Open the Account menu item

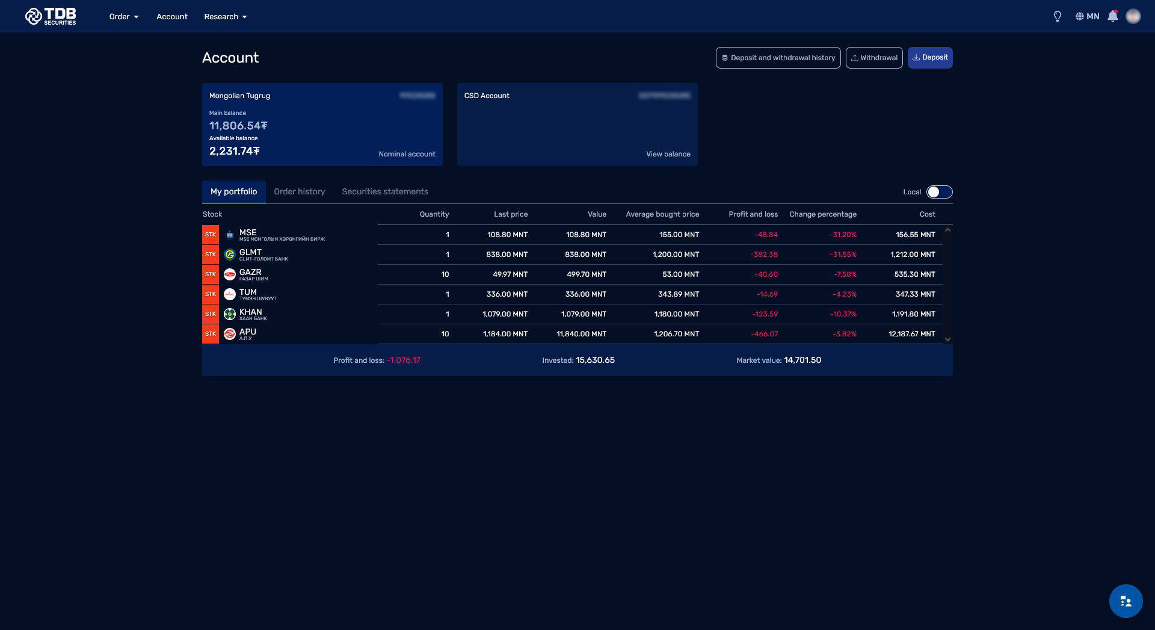click(172, 16)
